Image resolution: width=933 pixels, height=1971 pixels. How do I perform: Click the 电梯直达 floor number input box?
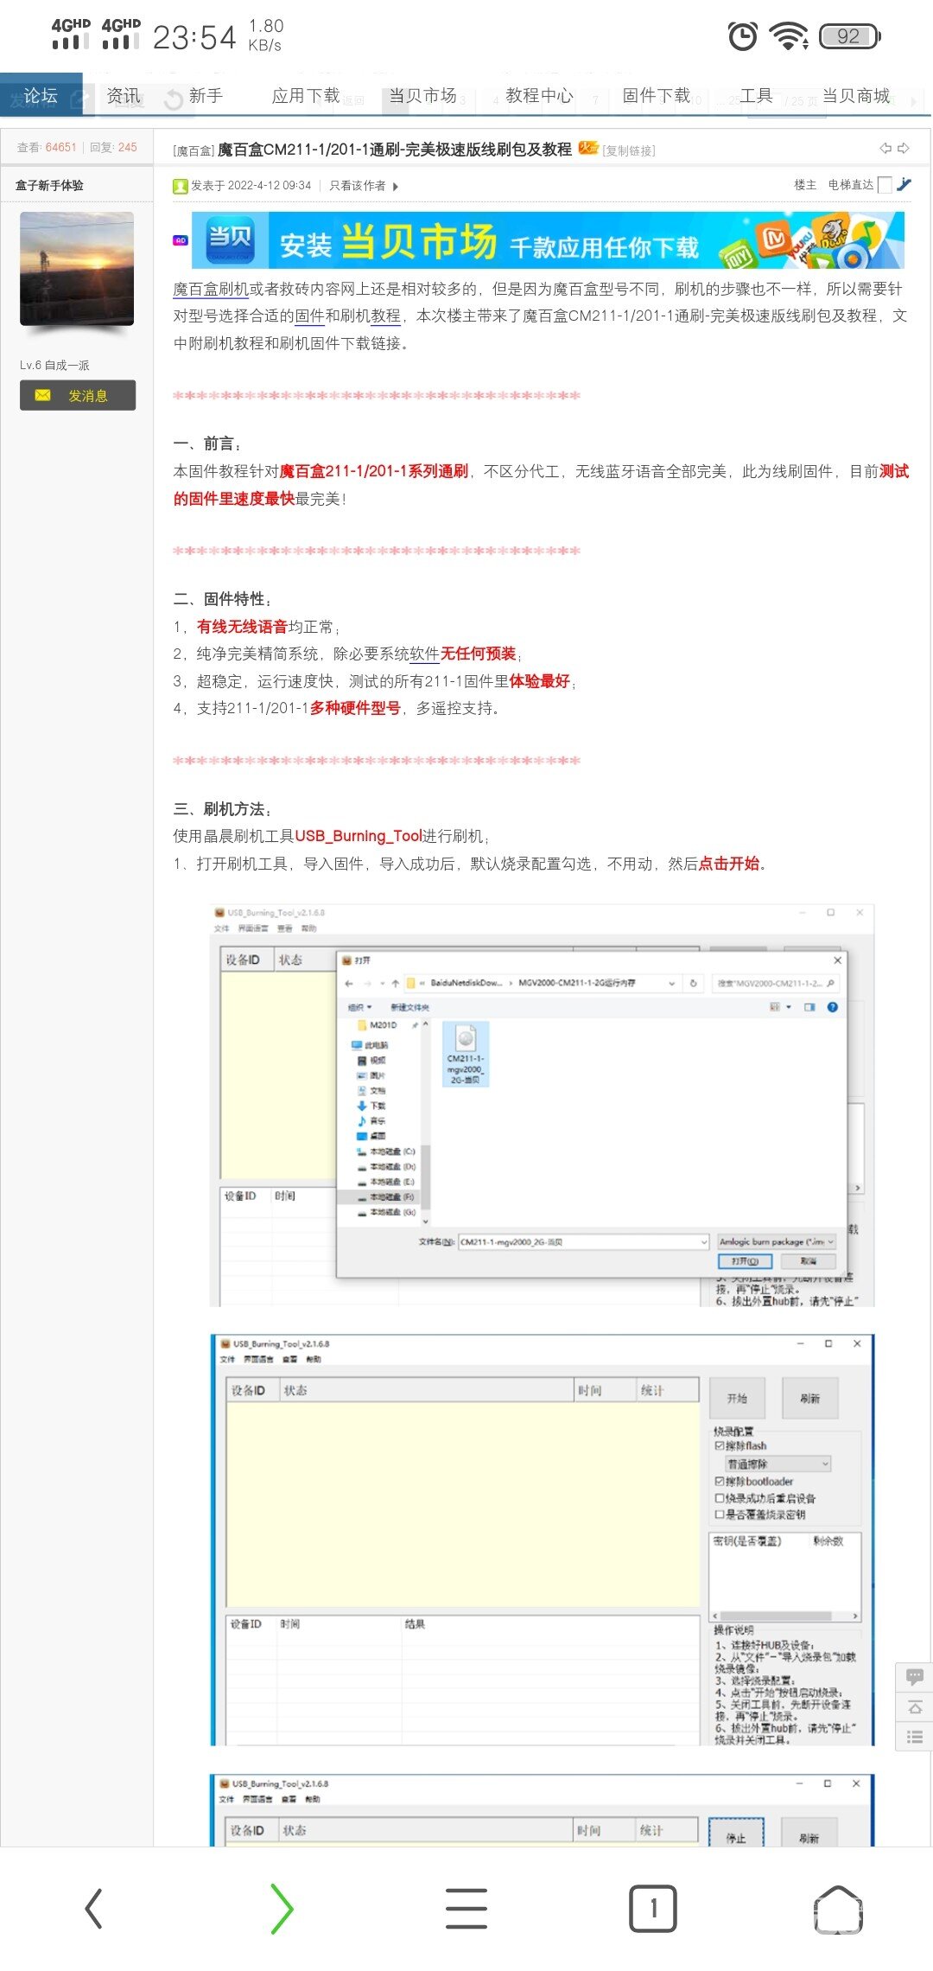[x=885, y=184]
